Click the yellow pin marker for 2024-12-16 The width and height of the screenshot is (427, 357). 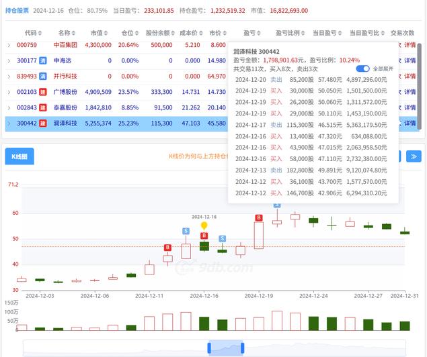[204, 225]
